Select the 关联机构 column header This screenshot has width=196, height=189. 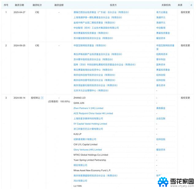coord(166,5)
